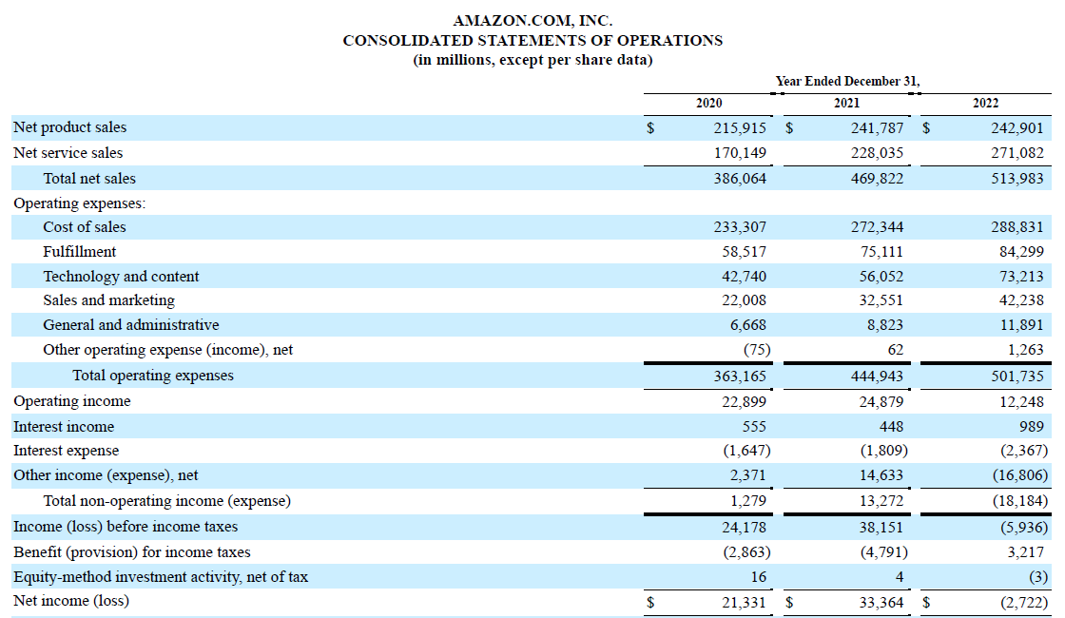The width and height of the screenshot is (1065, 618).
Task: Click total operating expenses value 444,943
Action: click(877, 377)
